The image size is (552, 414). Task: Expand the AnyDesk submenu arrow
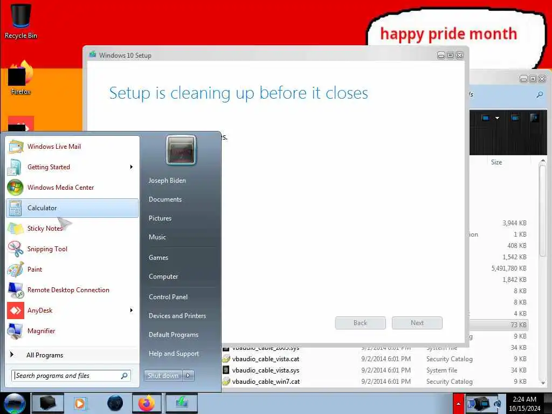point(132,310)
